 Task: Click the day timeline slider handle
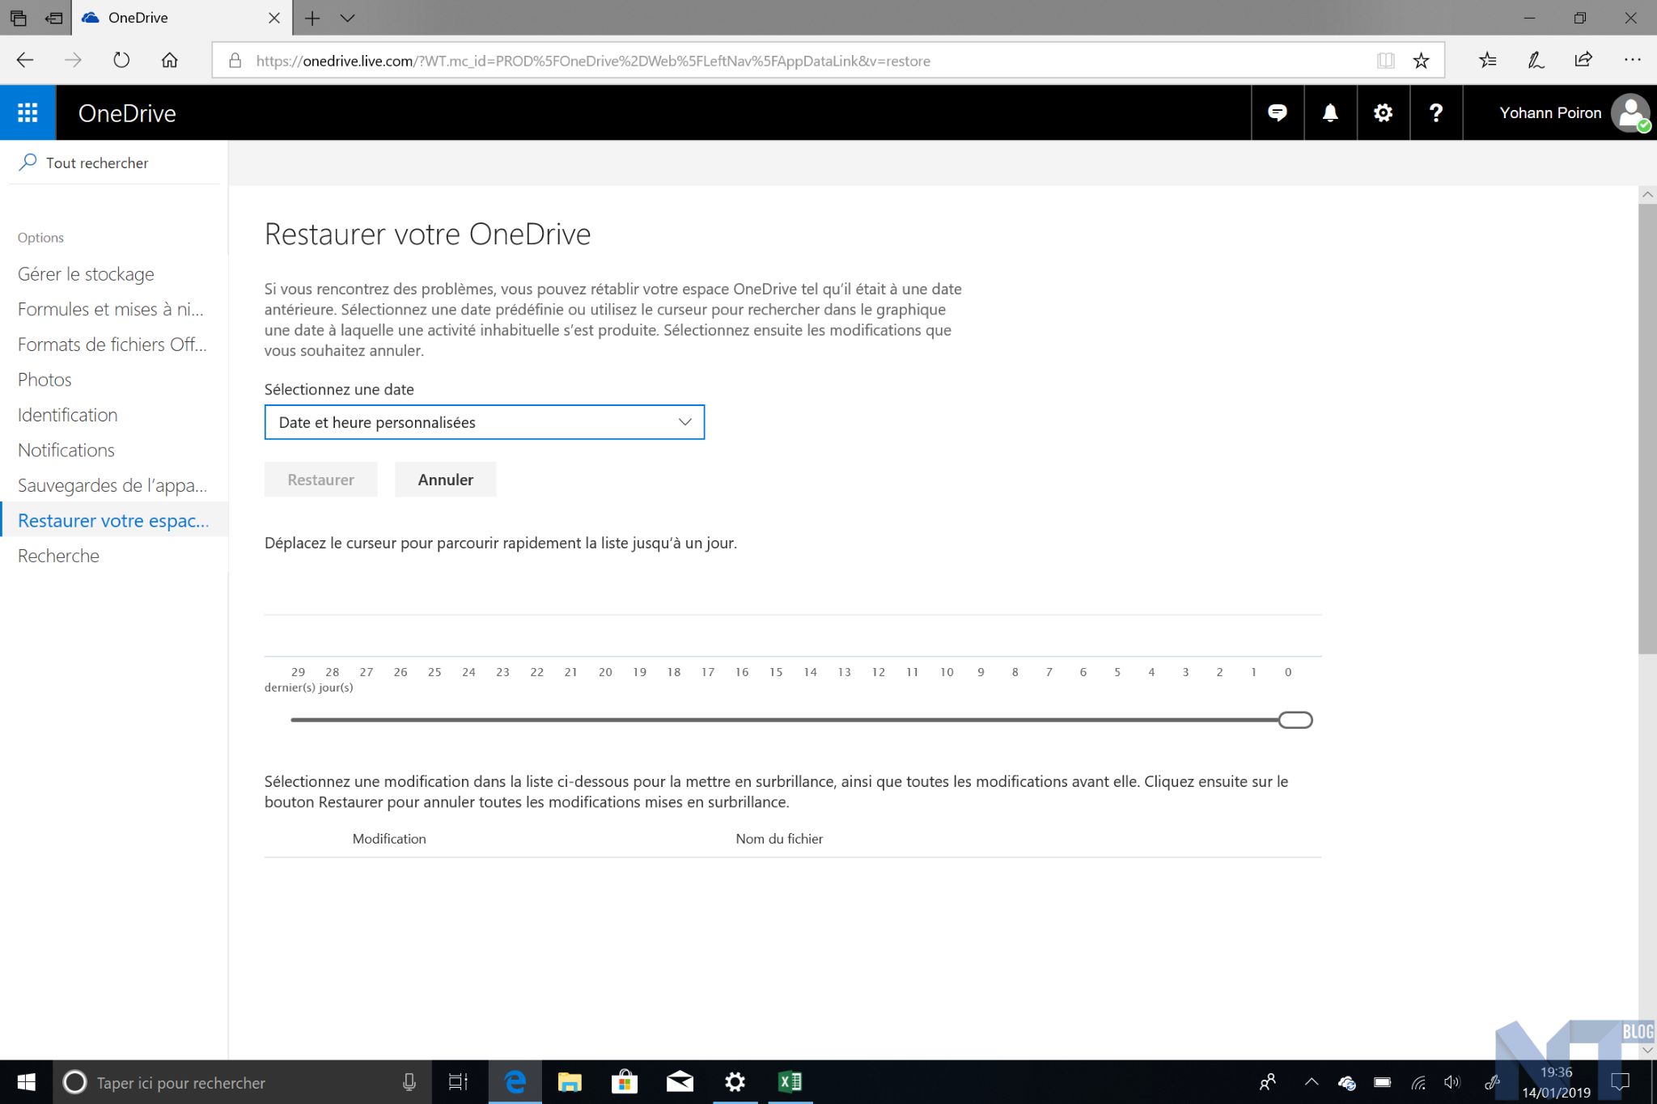[1295, 720]
